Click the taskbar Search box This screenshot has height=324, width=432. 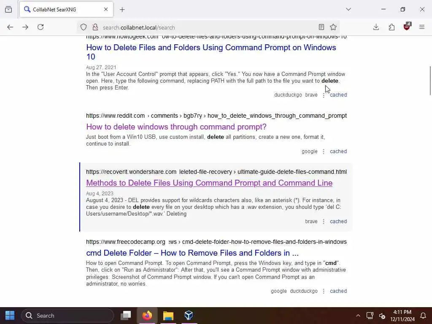(x=67, y=316)
